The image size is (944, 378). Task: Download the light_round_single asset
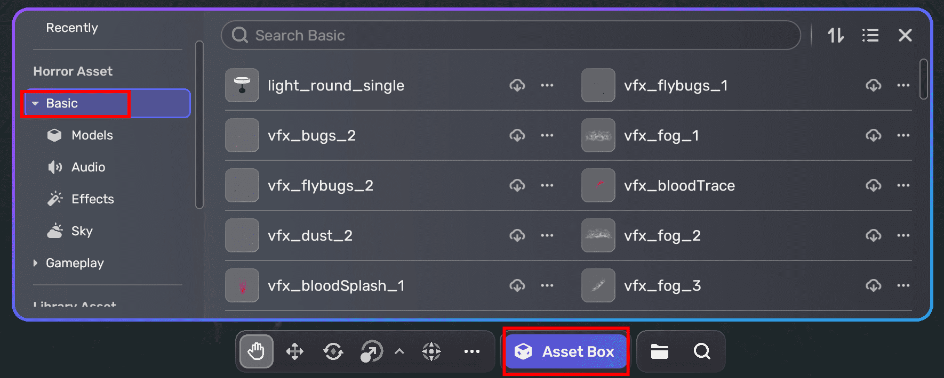517,85
